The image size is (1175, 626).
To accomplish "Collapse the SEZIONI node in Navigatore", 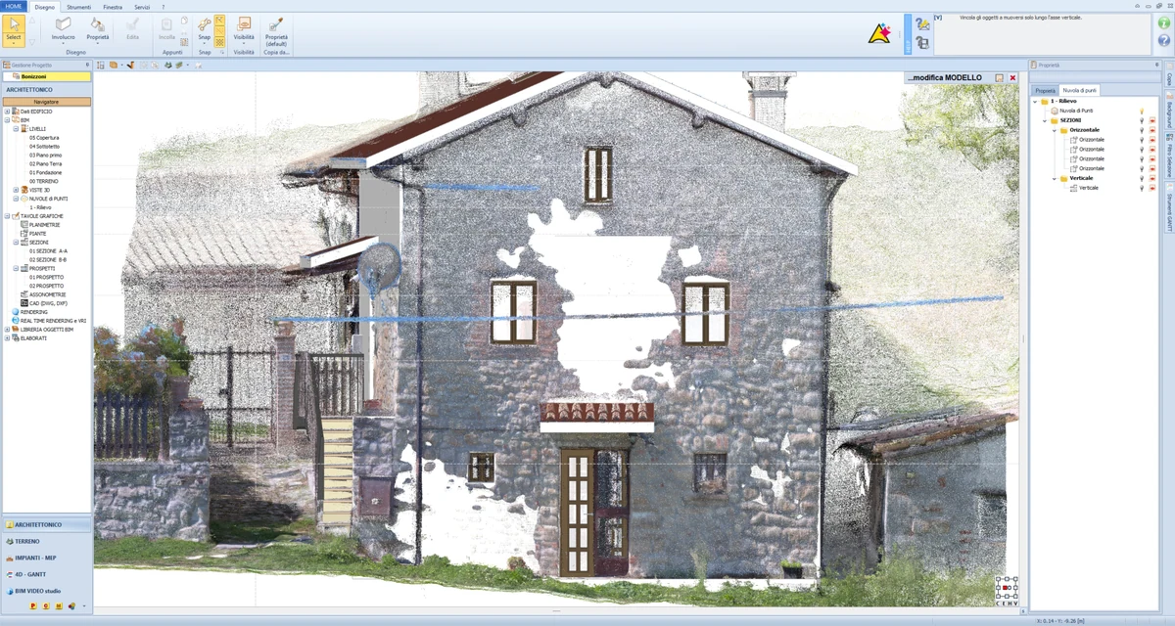I will [x=16, y=242].
